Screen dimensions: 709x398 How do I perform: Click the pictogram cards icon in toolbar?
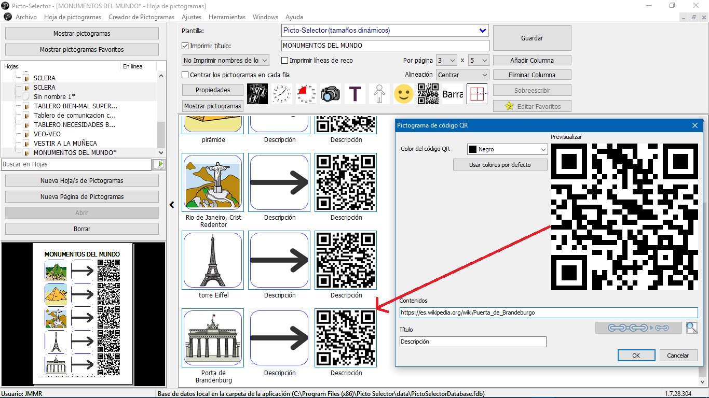coord(257,94)
